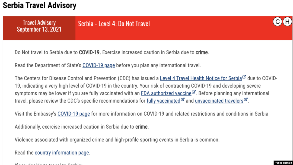Visit the Embassy's COVID-19 page link
Viewport: 293px width, 165px height.
pyautogui.click(x=74, y=114)
